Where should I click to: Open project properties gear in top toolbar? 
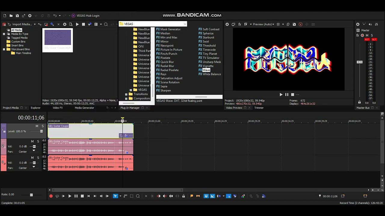pyautogui.click(x=30, y=16)
